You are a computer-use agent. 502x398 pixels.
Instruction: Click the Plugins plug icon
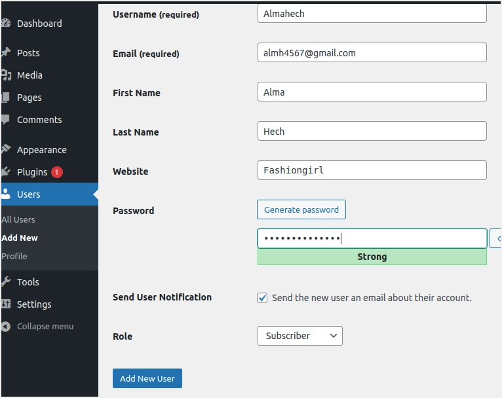[x=6, y=172]
